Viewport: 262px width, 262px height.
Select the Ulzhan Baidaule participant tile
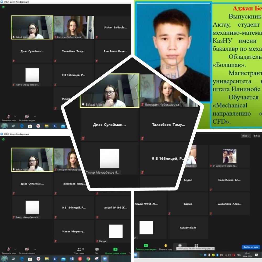(x=115, y=27)
